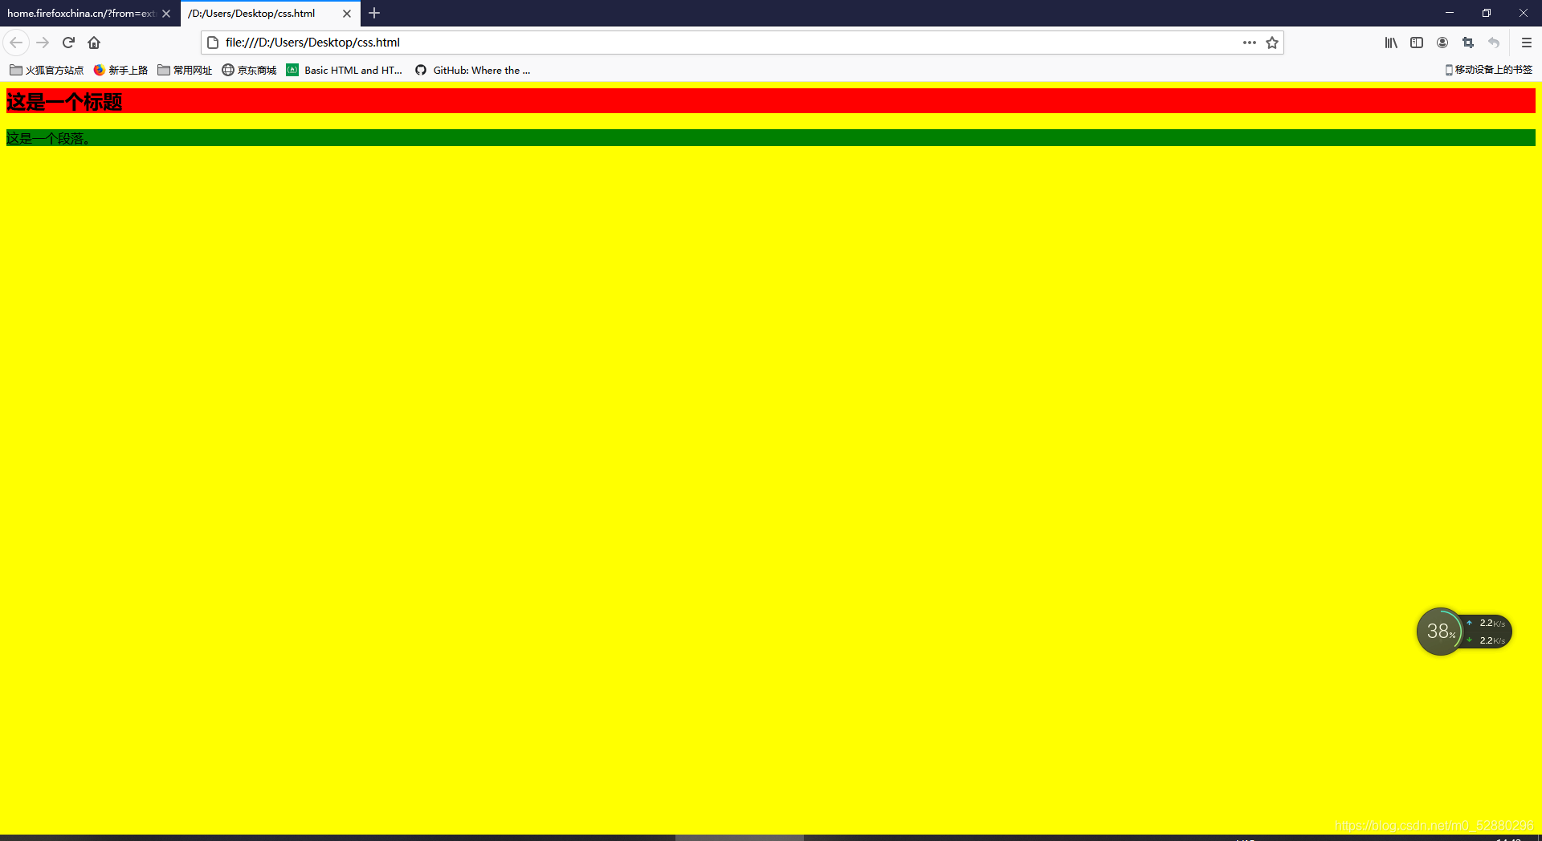Show the sidebars icon

[x=1417, y=43]
